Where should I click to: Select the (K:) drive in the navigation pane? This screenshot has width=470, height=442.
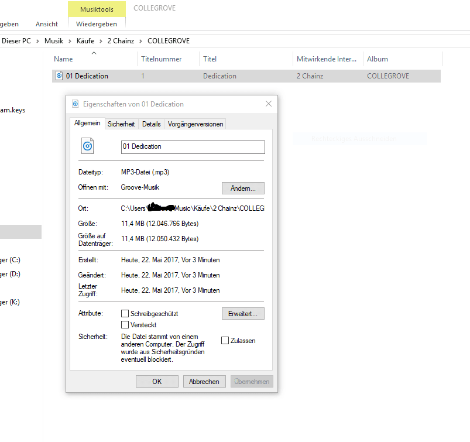coord(10,302)
